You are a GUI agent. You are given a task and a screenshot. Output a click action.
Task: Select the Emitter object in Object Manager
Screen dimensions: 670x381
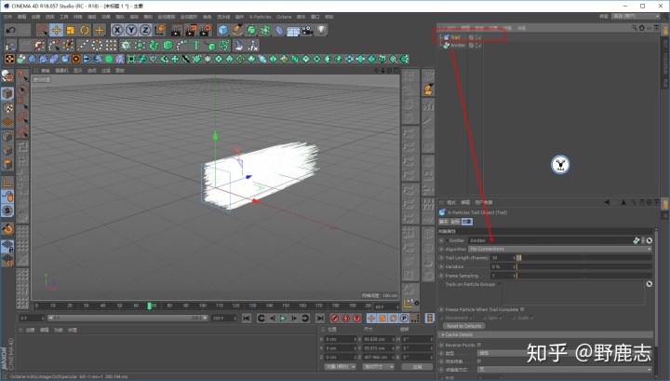(458, 45)
